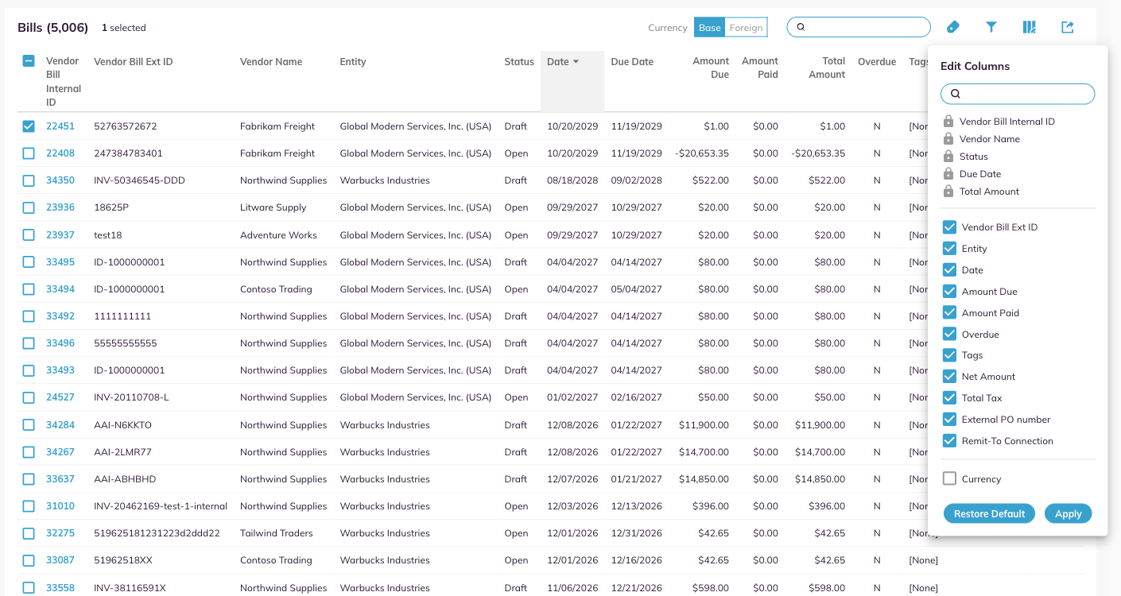1121x596 pixels.
Task: Switch currency to Foreign
Action: [x=746, y=28]
